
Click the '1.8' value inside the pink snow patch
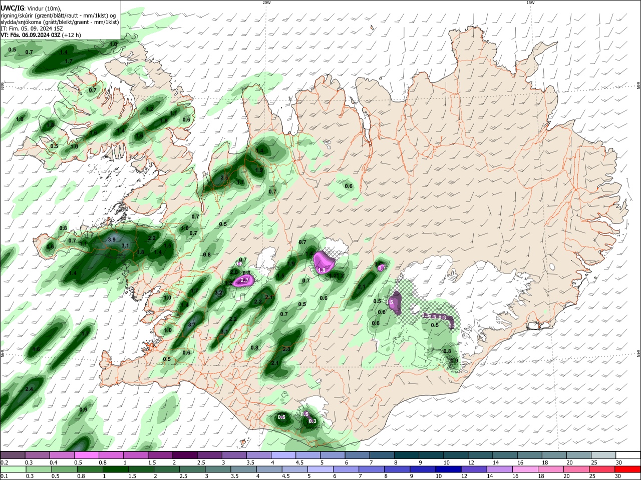[x=322, y=270]
